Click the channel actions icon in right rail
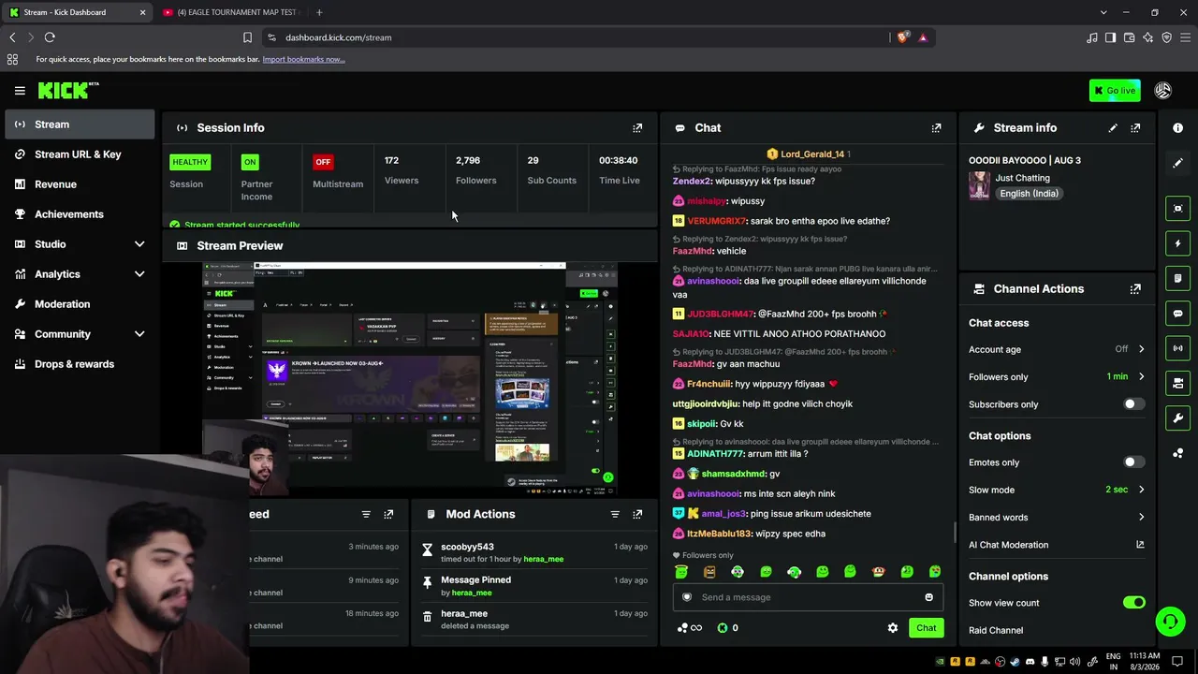 coord(1178,383)
